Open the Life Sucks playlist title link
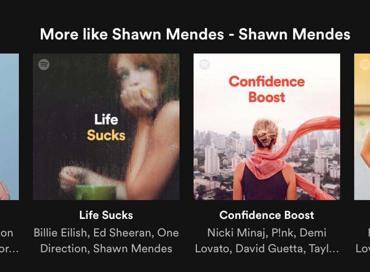This screenshot has height=272, width=370. 106,215
